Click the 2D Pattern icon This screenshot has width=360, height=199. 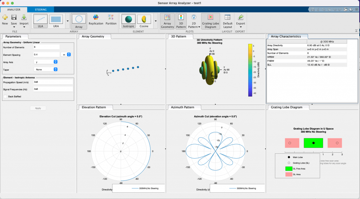194,17
